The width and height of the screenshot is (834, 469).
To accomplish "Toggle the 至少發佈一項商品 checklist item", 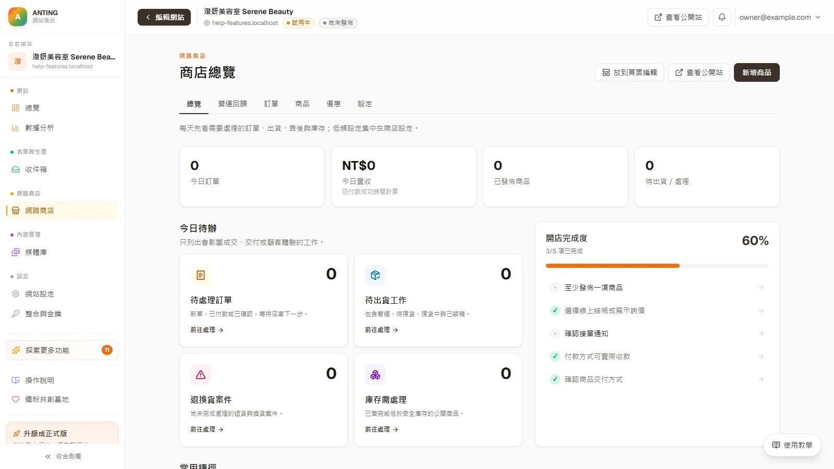I will coord(555,288).
